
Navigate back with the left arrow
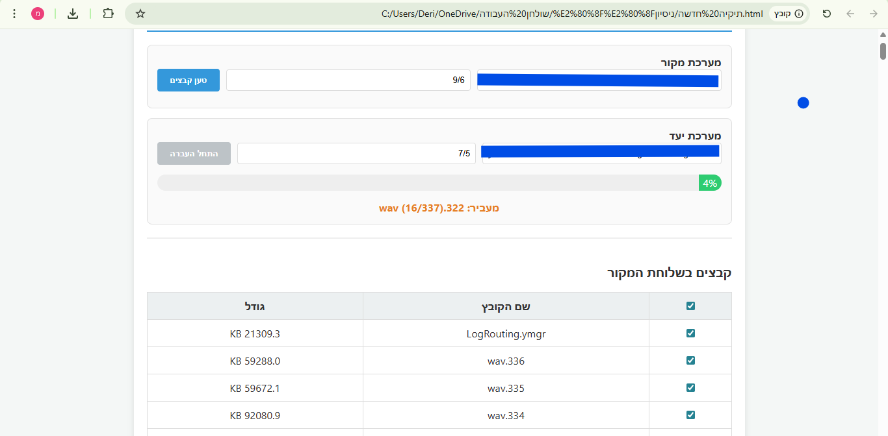[850, 13]
